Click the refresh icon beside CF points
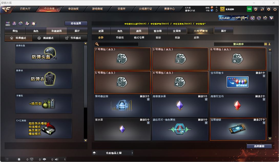The width and height of the screenshot is (279, 162). pyautogui.click(x=216, y=10)
